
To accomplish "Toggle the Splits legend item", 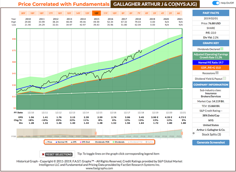I will pos(149,142).
